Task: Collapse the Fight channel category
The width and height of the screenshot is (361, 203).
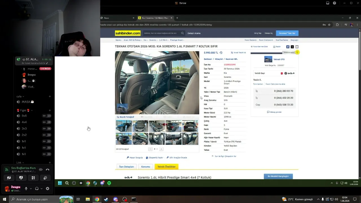Action: click(x=25, y=110)
